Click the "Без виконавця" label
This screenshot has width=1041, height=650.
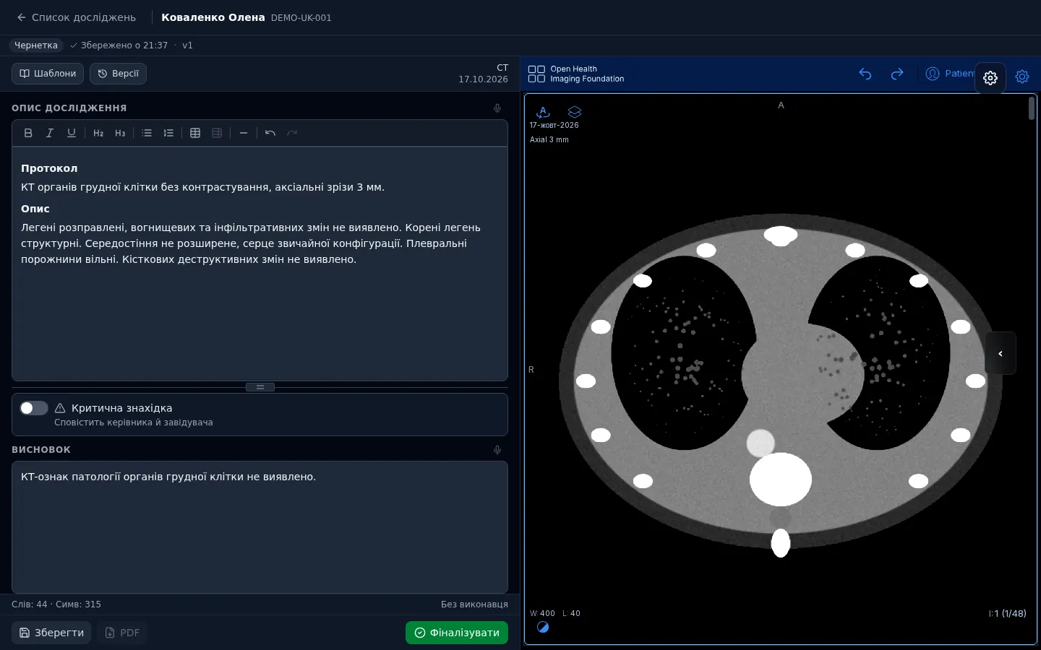pyautogui.click(x=474, y=604)
